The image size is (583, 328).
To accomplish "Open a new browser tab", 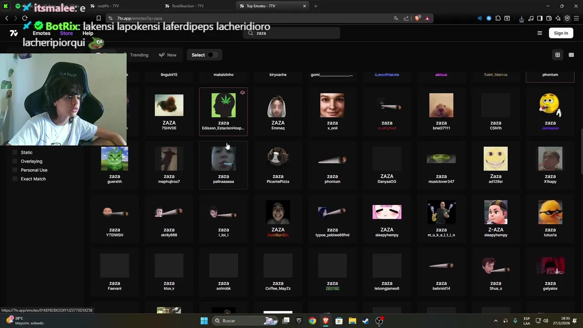I will [x=316, y=6].
